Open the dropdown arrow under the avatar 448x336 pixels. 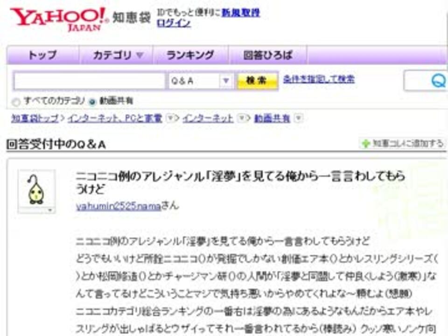(50, 210)
